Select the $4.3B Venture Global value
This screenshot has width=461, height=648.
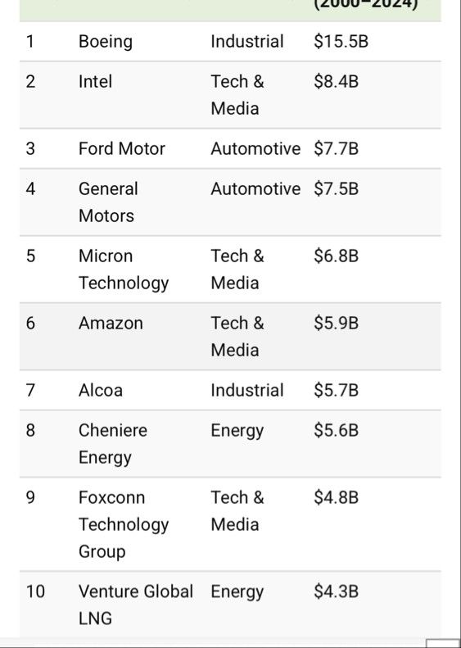(x=336, y=591)
